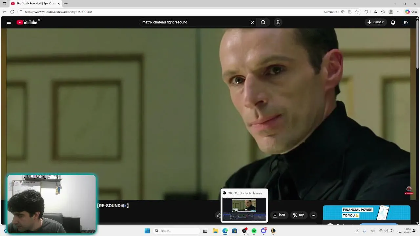Click the red subscribe watermark on video

[409, 190]
